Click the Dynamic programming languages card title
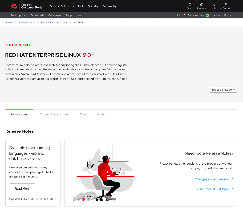 pyautogui.click(x=29, y=153)
